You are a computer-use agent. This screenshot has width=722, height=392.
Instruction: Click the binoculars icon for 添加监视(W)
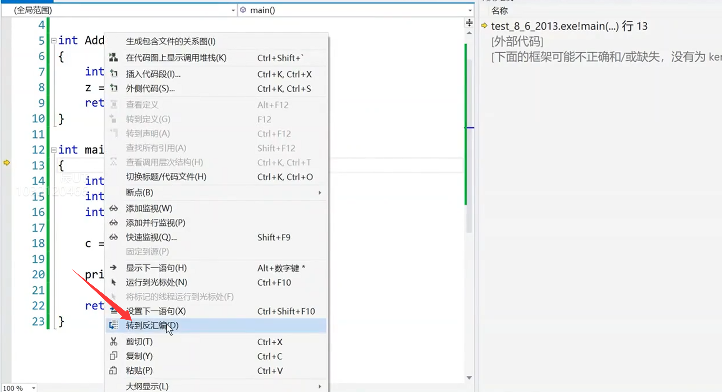pos(114,209)
